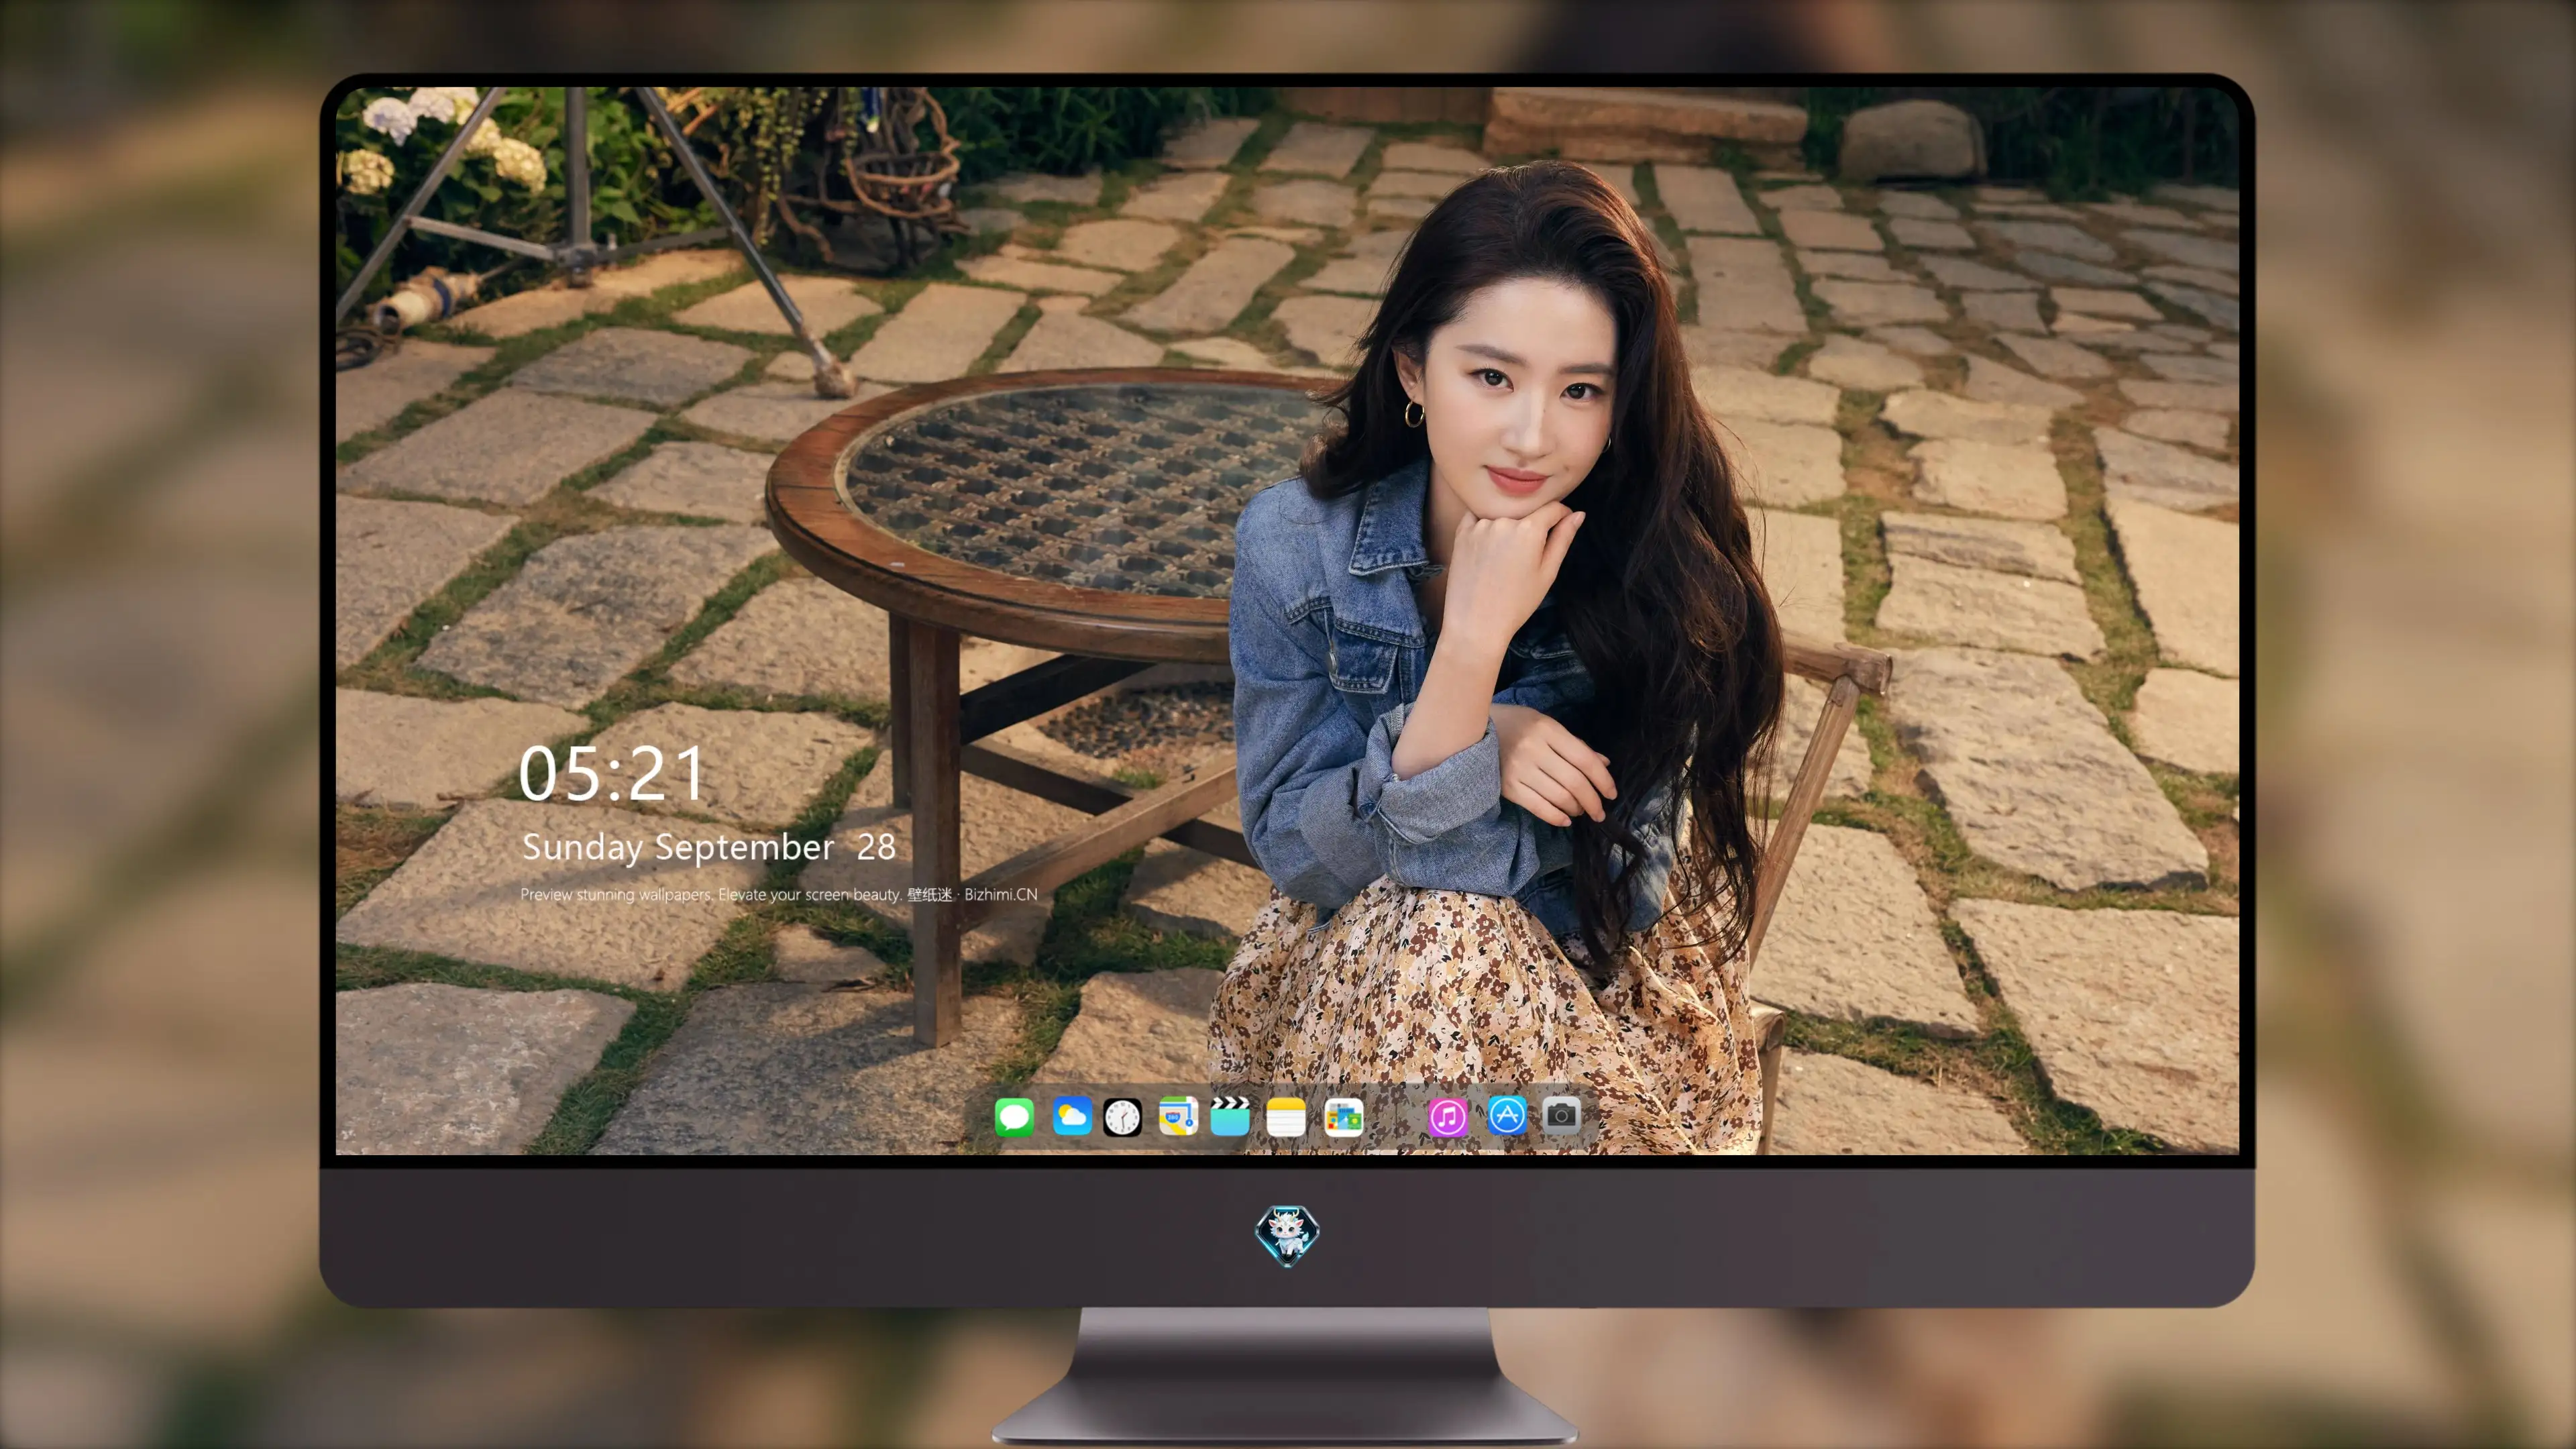Click the dragon mascot logo on monitor chin
The width and height of the screenshot is (2576, 1449).
[x=1287, y=1235]
